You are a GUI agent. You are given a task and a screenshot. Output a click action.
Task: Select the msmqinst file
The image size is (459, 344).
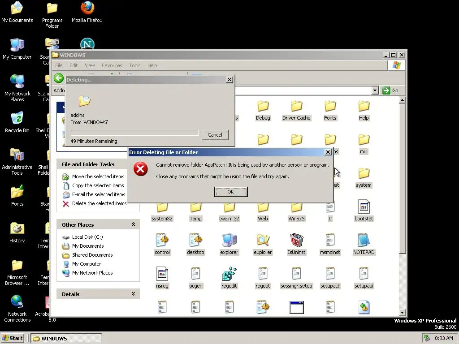coord(330,244)
